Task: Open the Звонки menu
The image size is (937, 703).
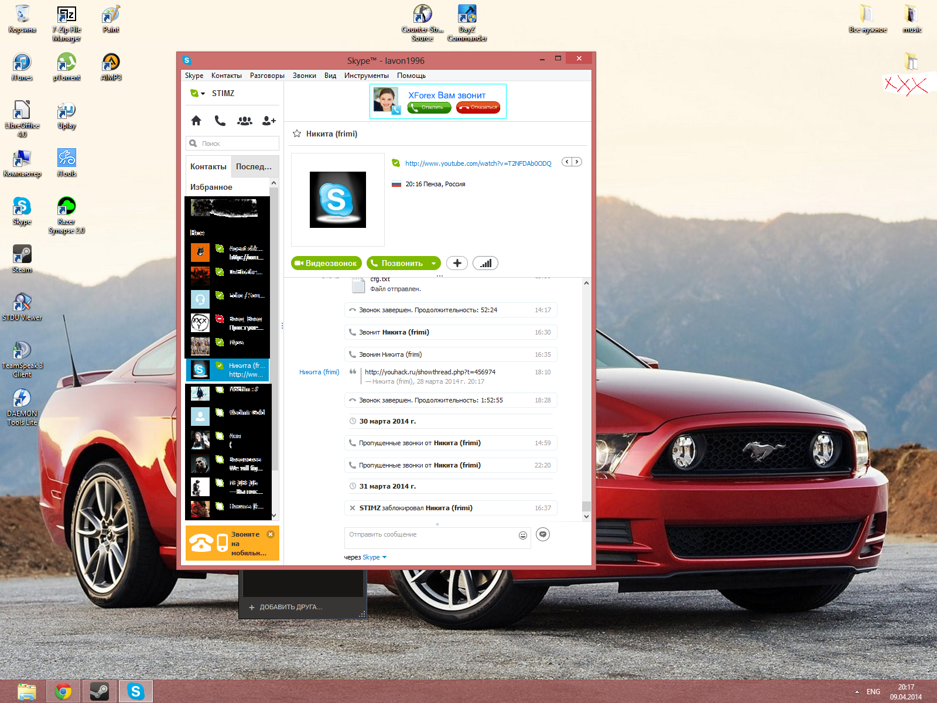Action: click(305, 76)
